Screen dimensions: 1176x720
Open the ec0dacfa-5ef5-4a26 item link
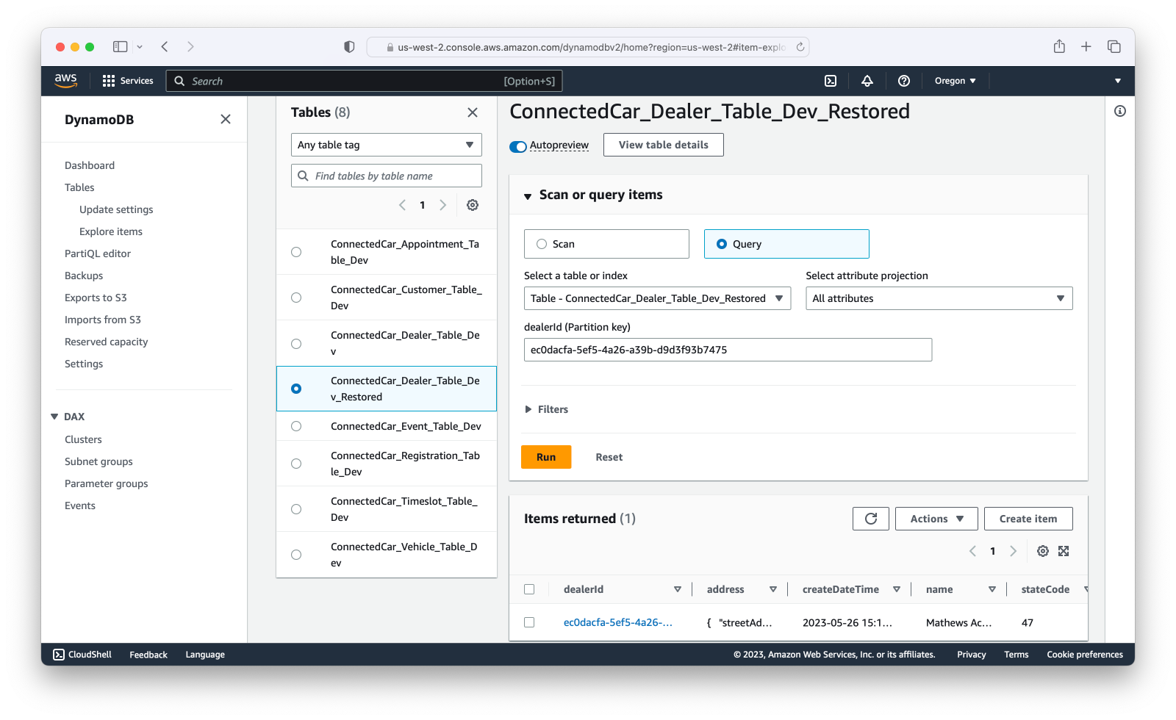[x=618, y=622]
